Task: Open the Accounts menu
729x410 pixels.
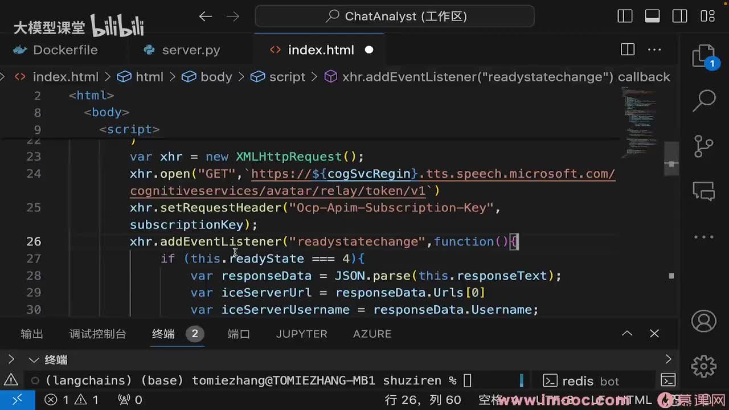Action: coord(704,321)
